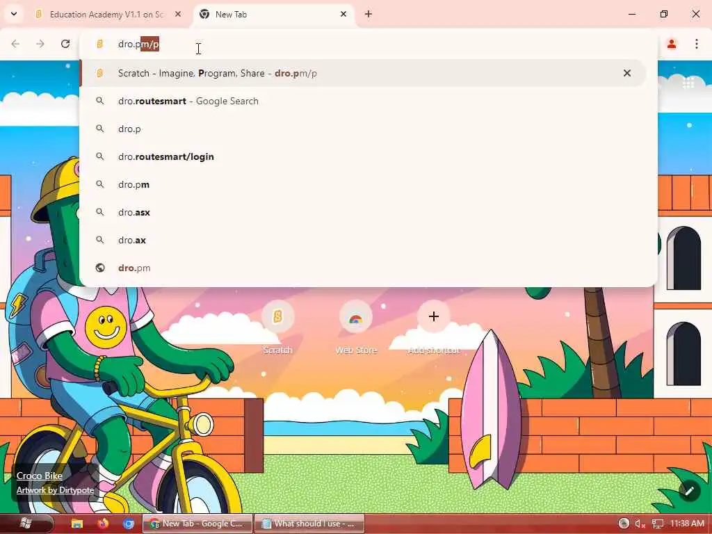Click the round tray icon left of volume
Screen dimensions: 712x534
(624, 524)
